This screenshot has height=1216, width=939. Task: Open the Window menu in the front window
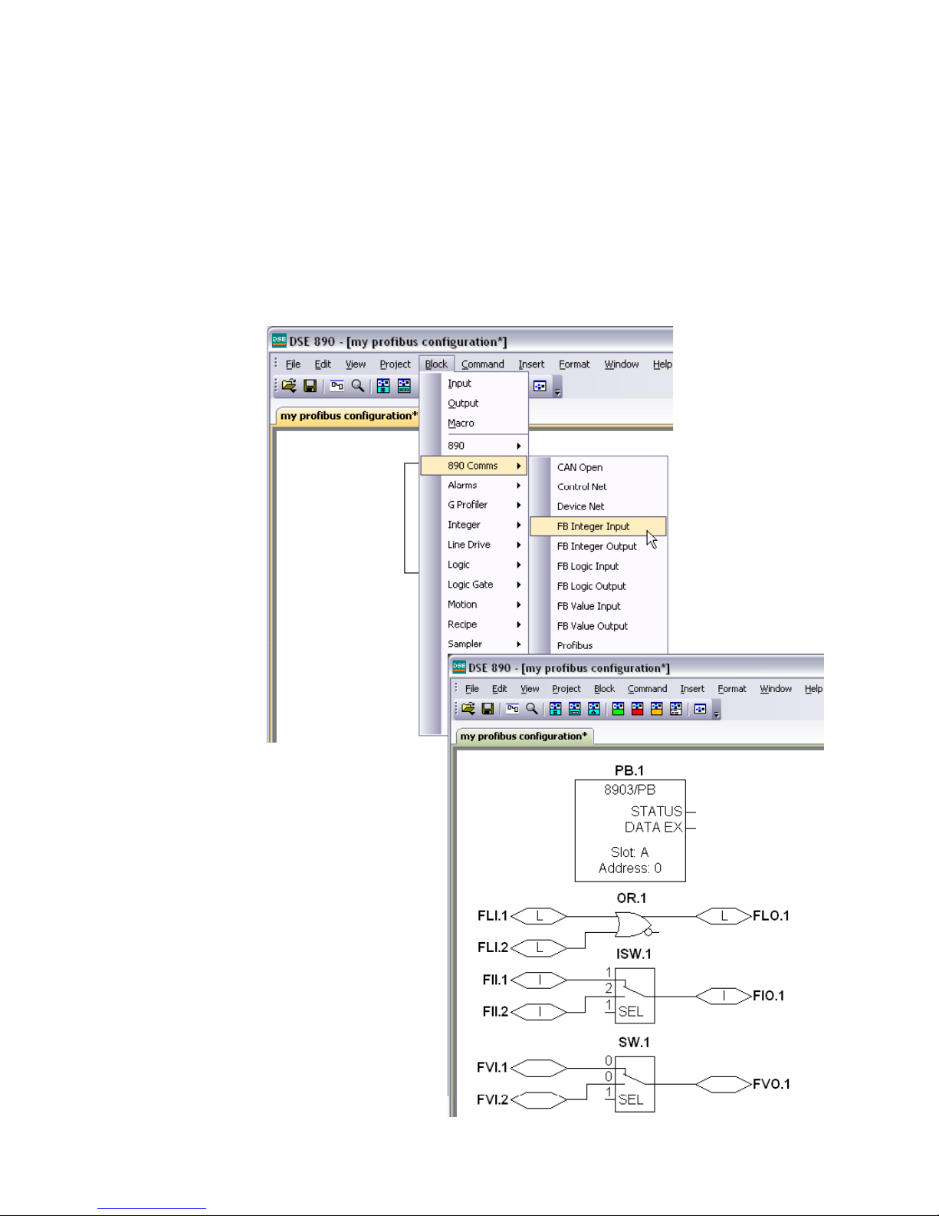coord(776,689)
